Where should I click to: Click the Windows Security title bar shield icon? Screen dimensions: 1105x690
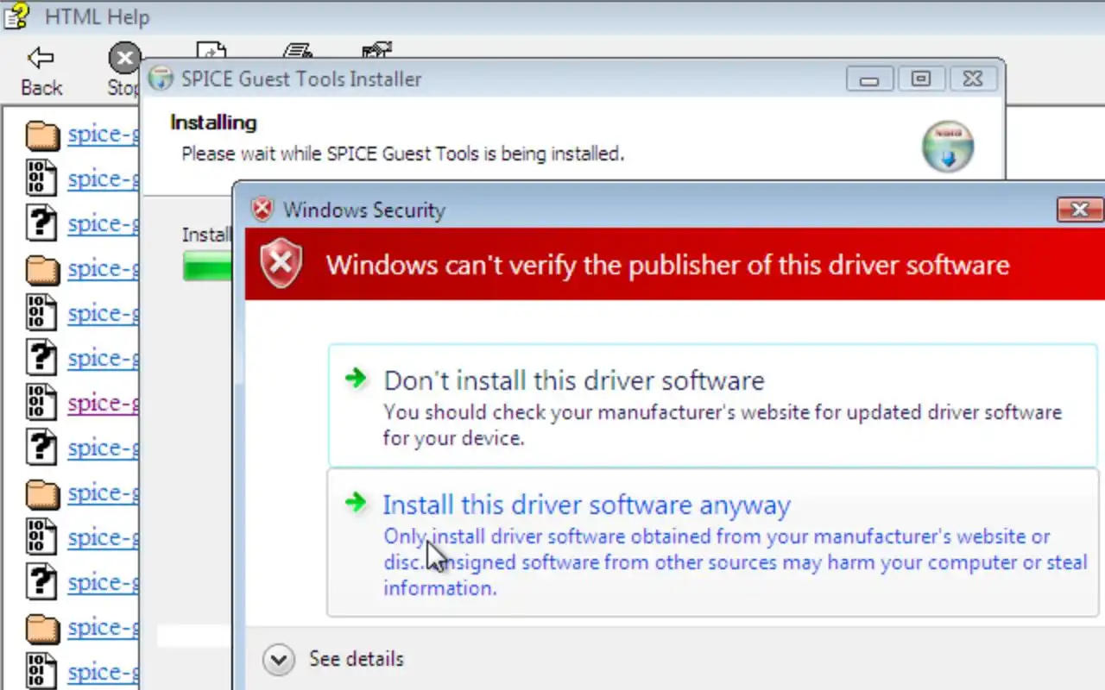coord(262,210)
